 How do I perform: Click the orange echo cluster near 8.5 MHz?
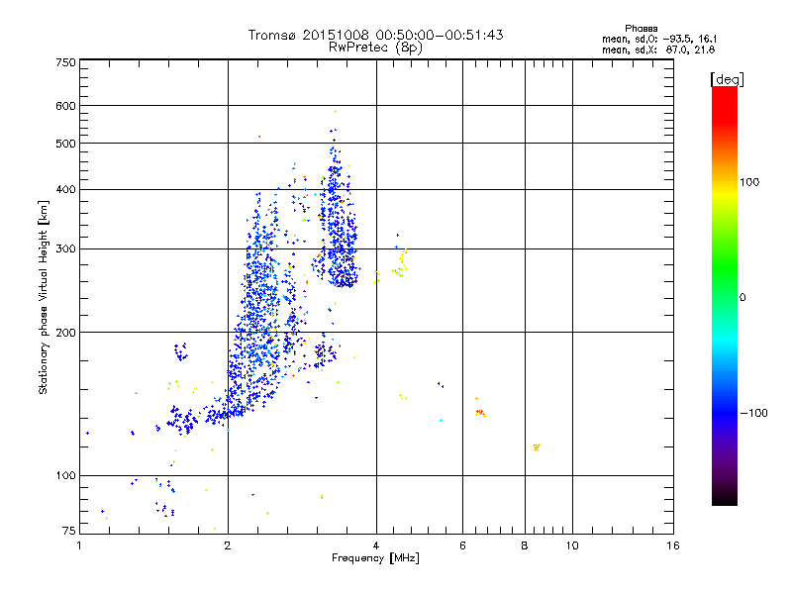click(x=537, y=447)
